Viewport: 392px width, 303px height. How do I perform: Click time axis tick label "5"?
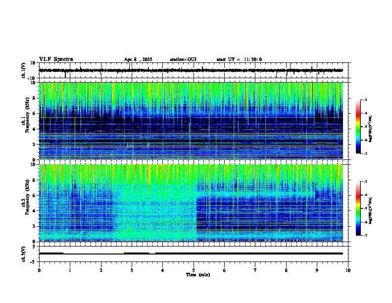(x=194, y=270)
